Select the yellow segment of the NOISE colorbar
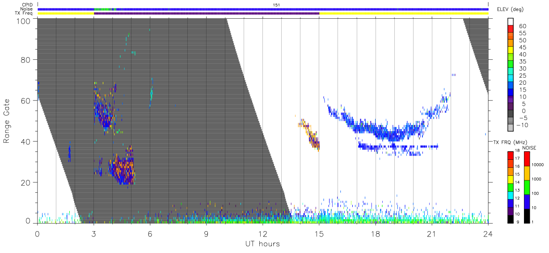 tap(527, 172)
